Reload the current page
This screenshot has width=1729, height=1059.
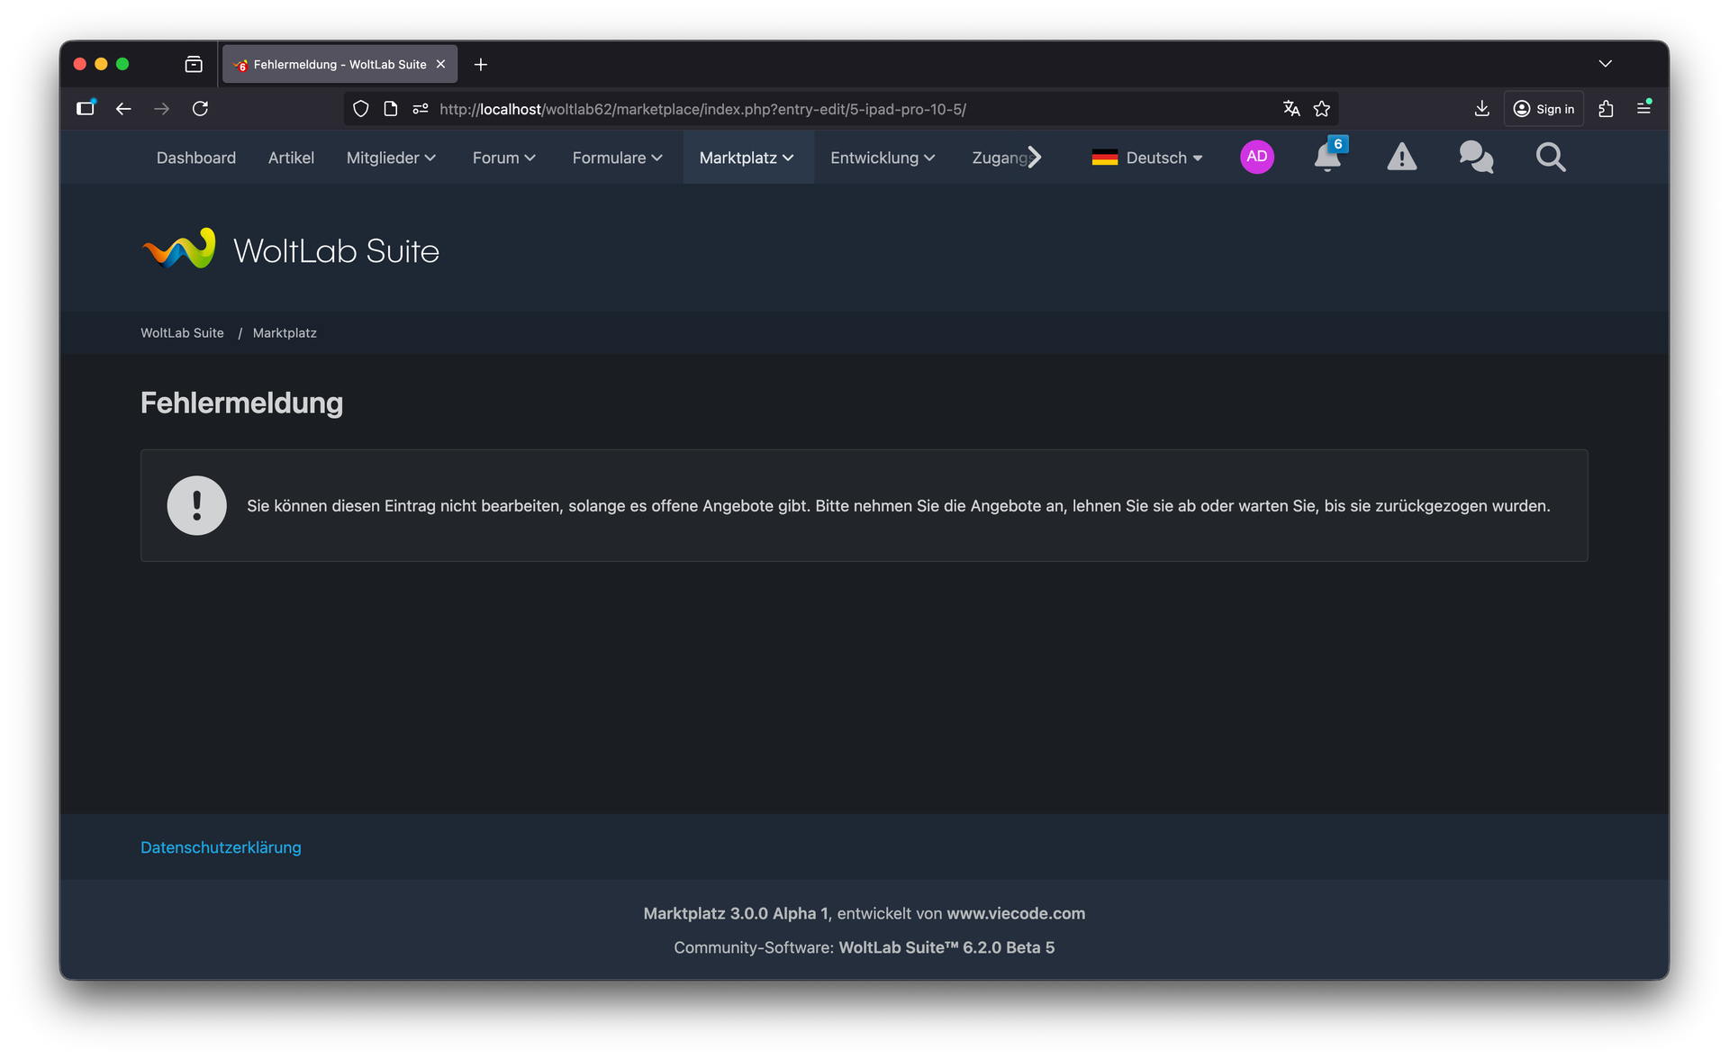(x=200, y=109)
